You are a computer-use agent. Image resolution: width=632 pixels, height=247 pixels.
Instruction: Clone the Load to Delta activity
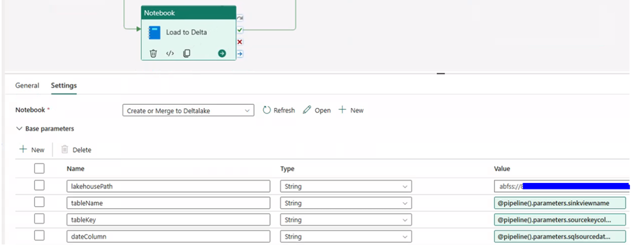[x=187, y=54]
